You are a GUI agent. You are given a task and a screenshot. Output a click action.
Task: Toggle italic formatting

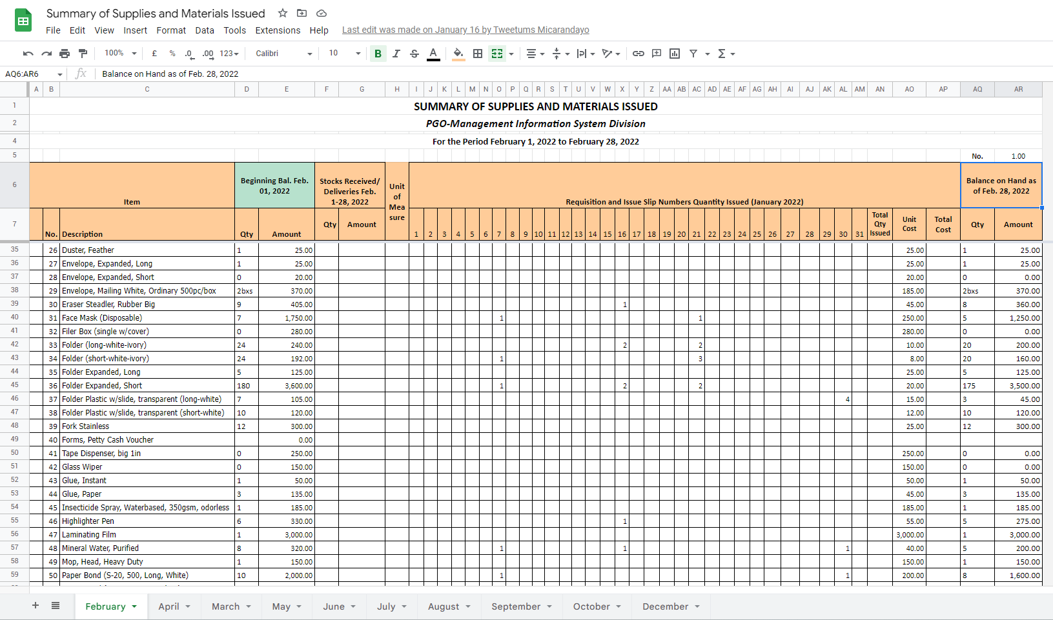(396, 54)
